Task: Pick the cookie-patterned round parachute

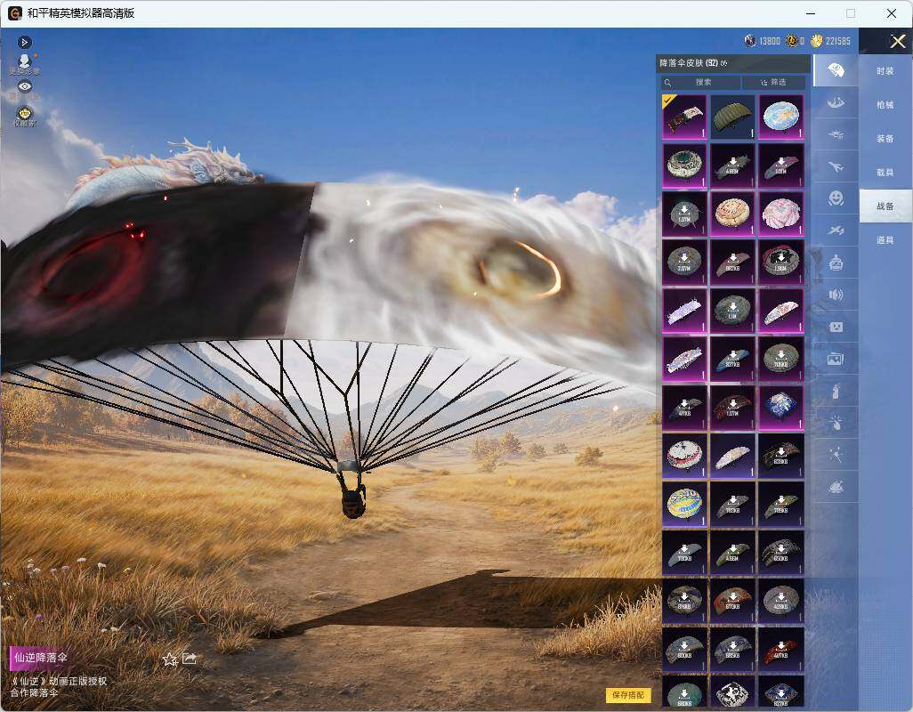Action: 732,214
